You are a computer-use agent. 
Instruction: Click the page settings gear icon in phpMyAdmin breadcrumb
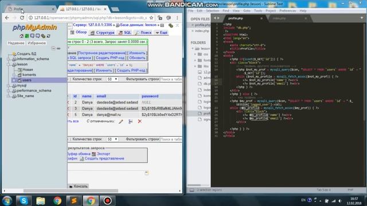pos(171,25)
